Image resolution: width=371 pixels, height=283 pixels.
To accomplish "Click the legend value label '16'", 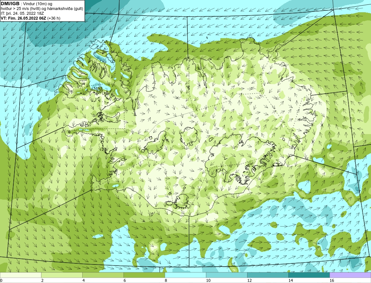I will pyautogui.click(x=332, y=280).
